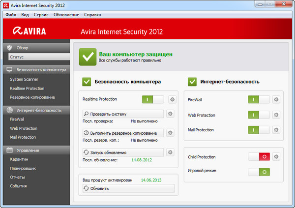Screen dimensions: 295x208
Task: Click gear icon beside Проверить систему
Action: tap(170, 114)
